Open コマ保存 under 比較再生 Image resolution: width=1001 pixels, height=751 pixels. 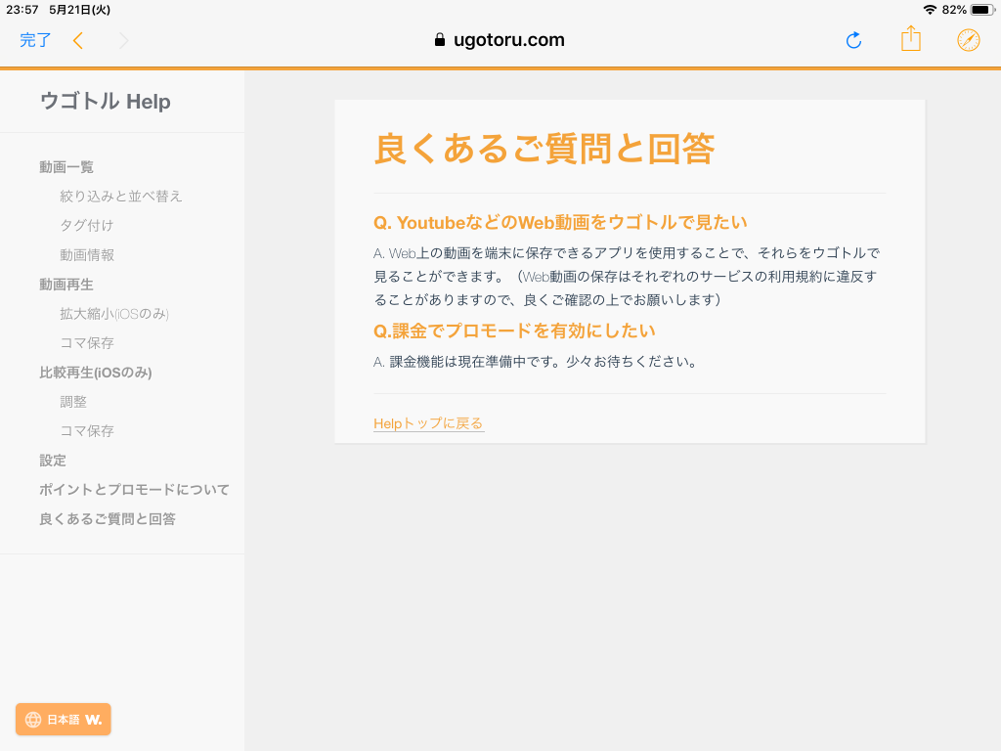pyautogui.click(x=87, y=431)
